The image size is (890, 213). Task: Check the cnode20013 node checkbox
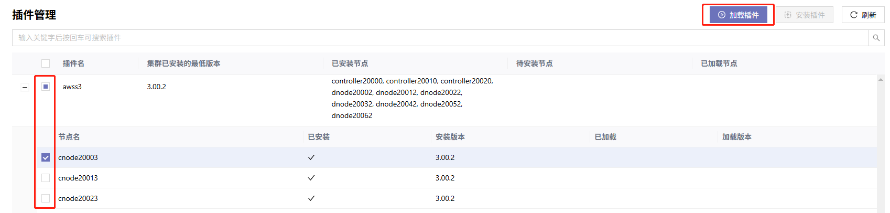[46, 178]
